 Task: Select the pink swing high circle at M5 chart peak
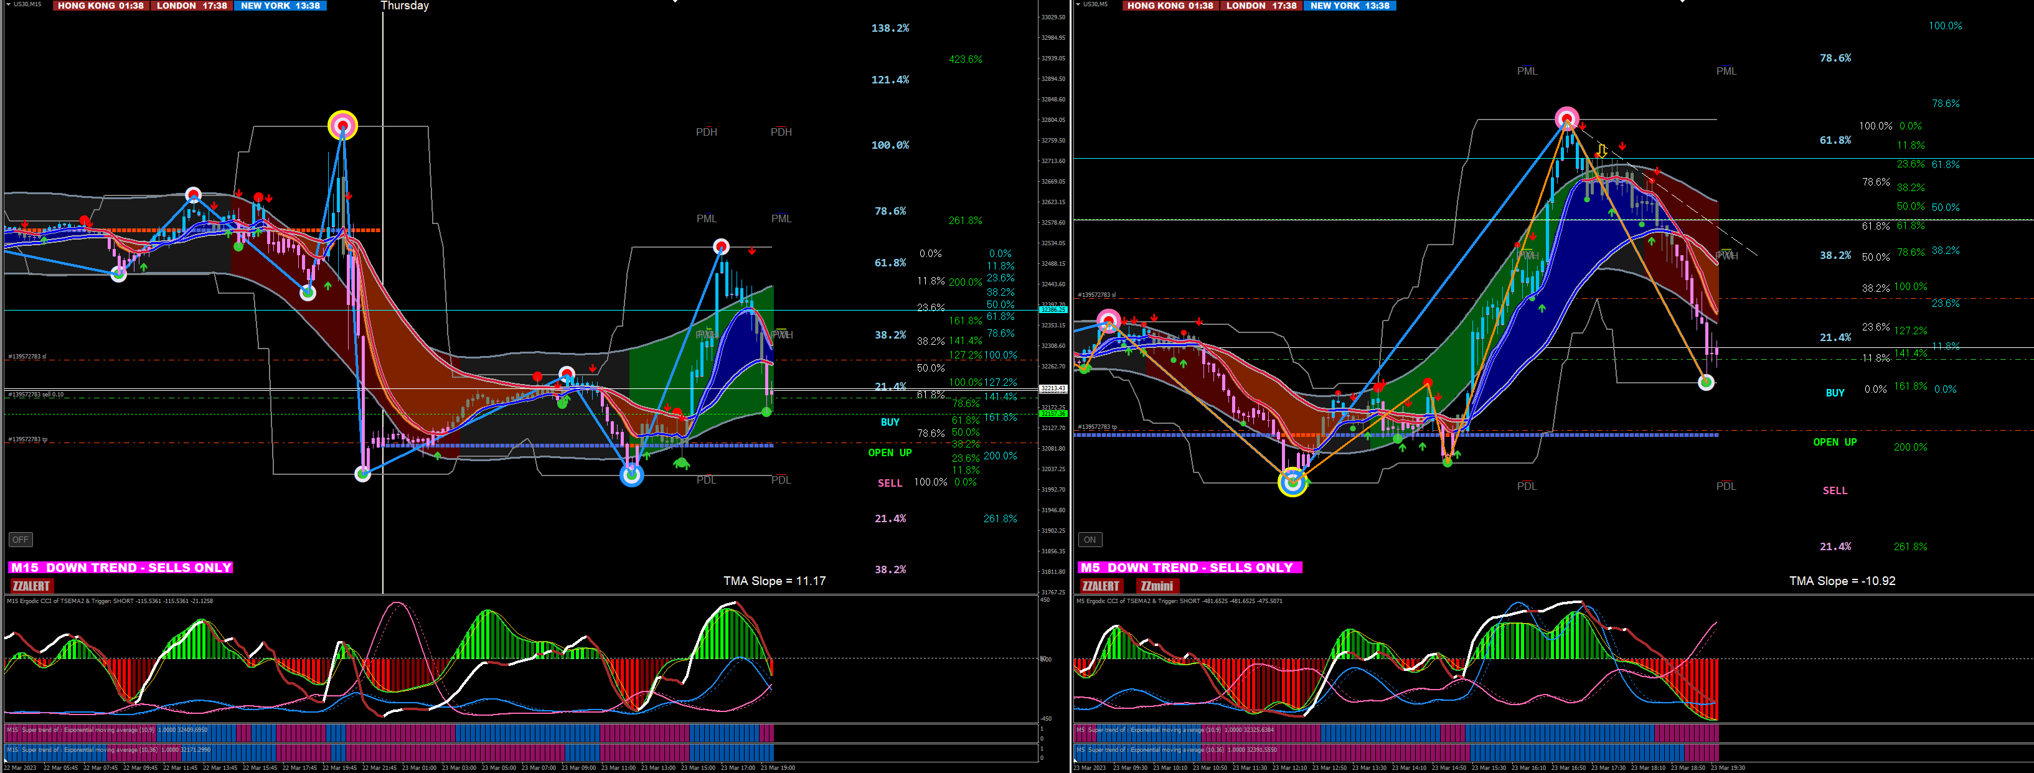pyautogui.click(x=1566, y=119)
